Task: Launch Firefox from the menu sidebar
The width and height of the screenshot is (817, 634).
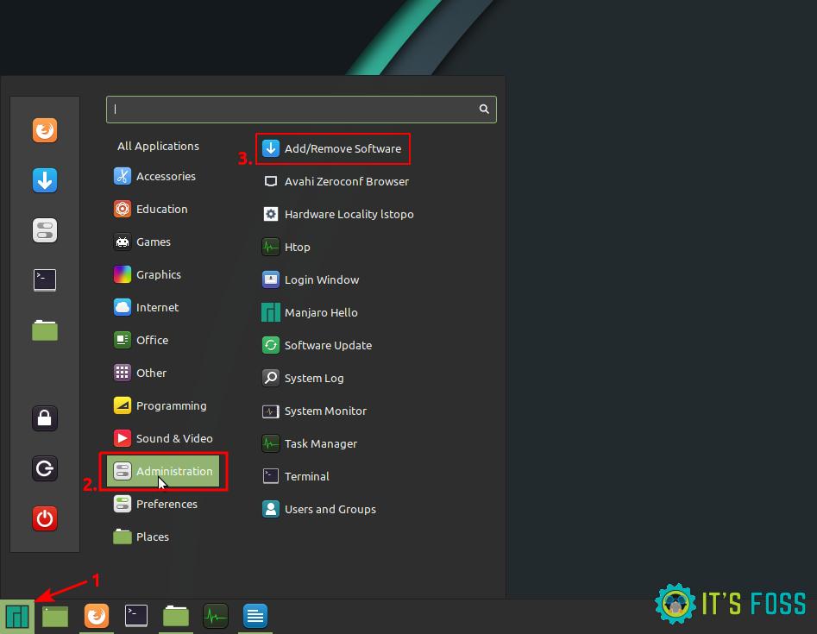Action: (44, 130)
